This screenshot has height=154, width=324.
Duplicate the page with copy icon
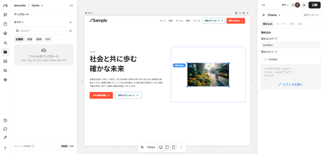coord(244,13)
